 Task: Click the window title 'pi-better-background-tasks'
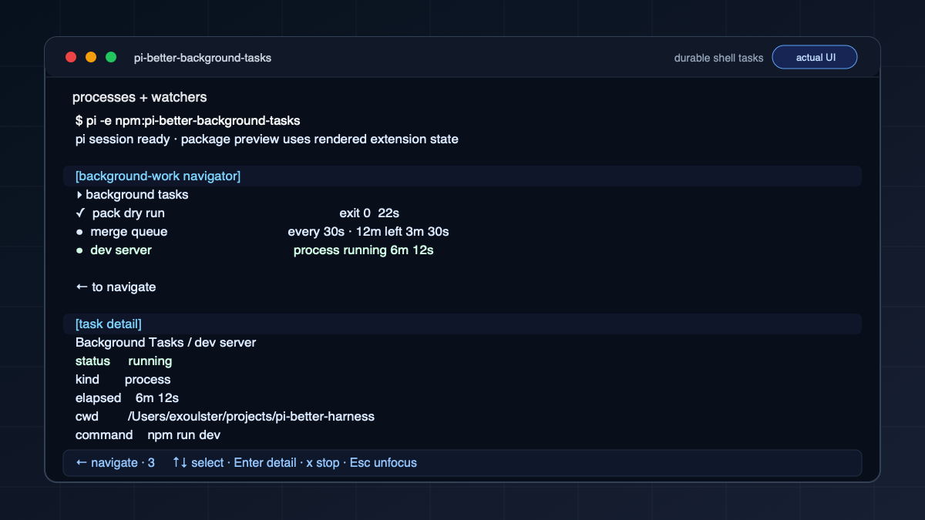203,58
